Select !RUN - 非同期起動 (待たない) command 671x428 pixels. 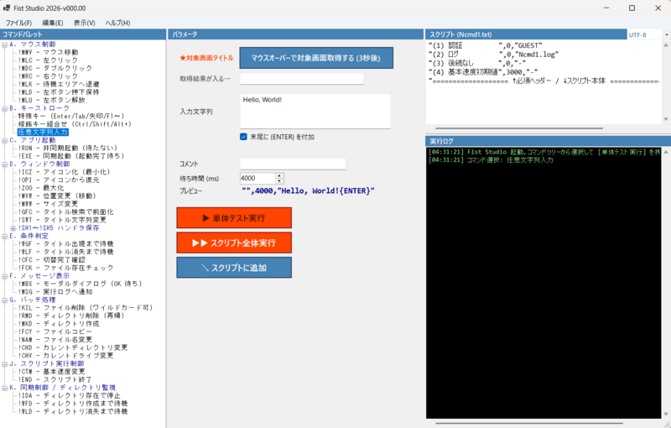[68, 148]
